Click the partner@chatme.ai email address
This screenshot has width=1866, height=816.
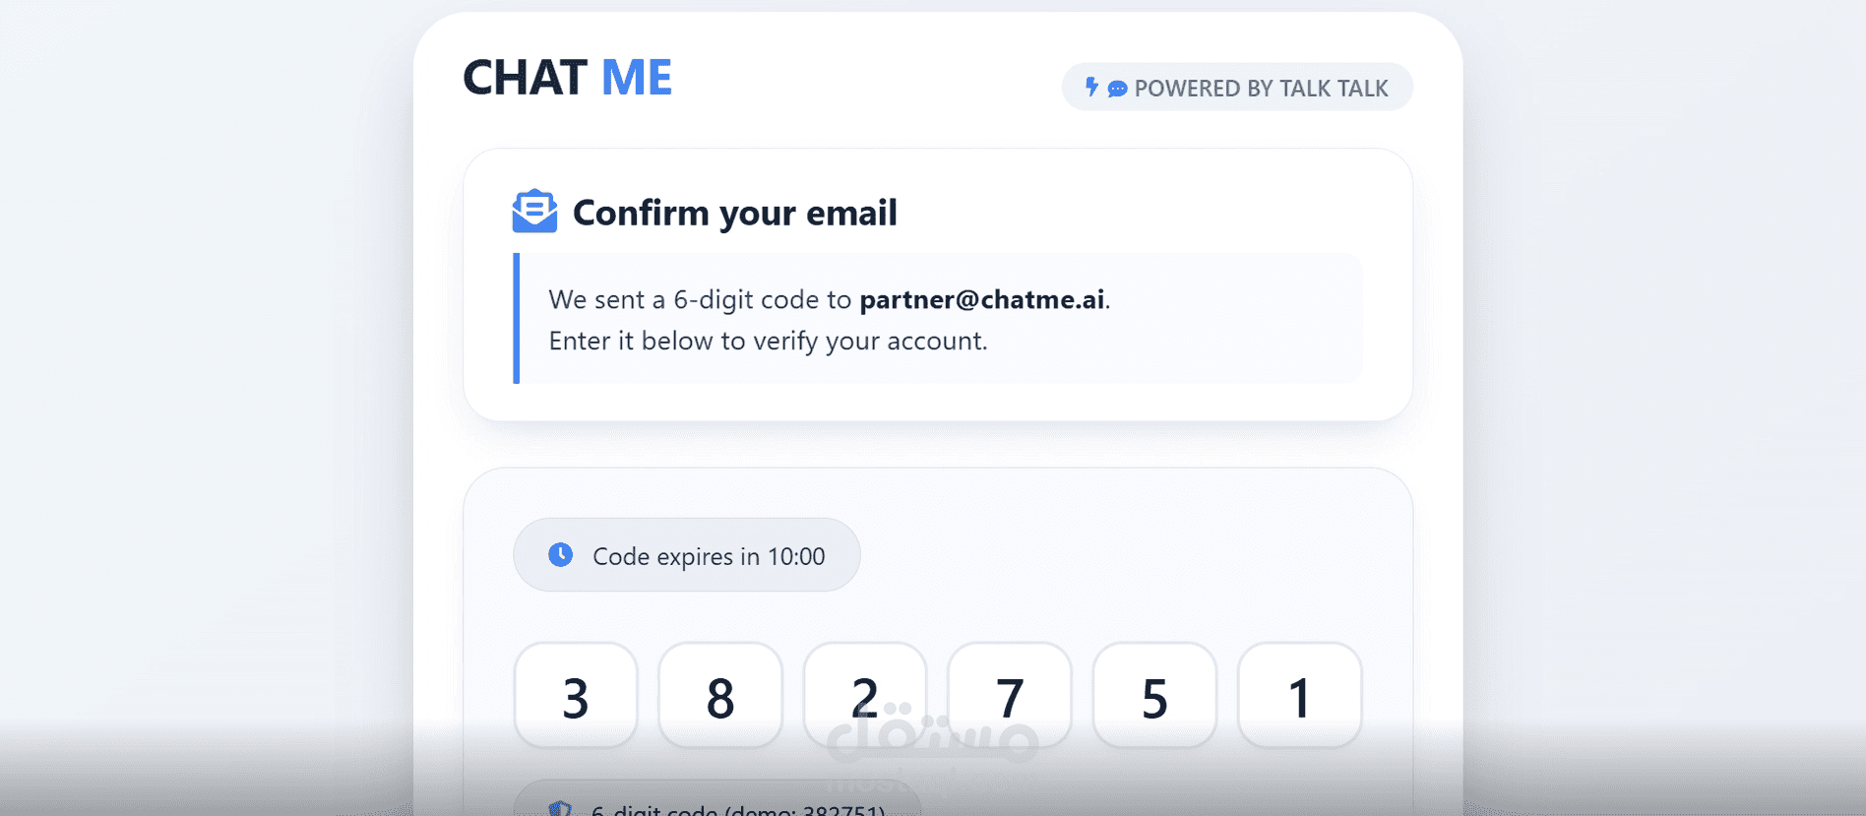pyautogui.click(x=981, y=299)
